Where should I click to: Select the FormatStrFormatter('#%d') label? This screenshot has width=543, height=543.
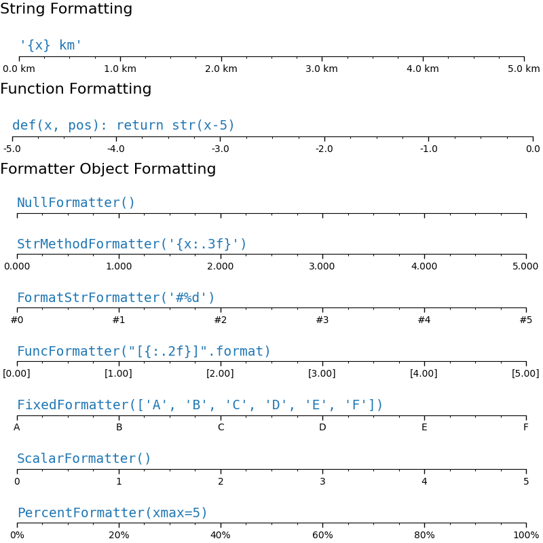116,298
